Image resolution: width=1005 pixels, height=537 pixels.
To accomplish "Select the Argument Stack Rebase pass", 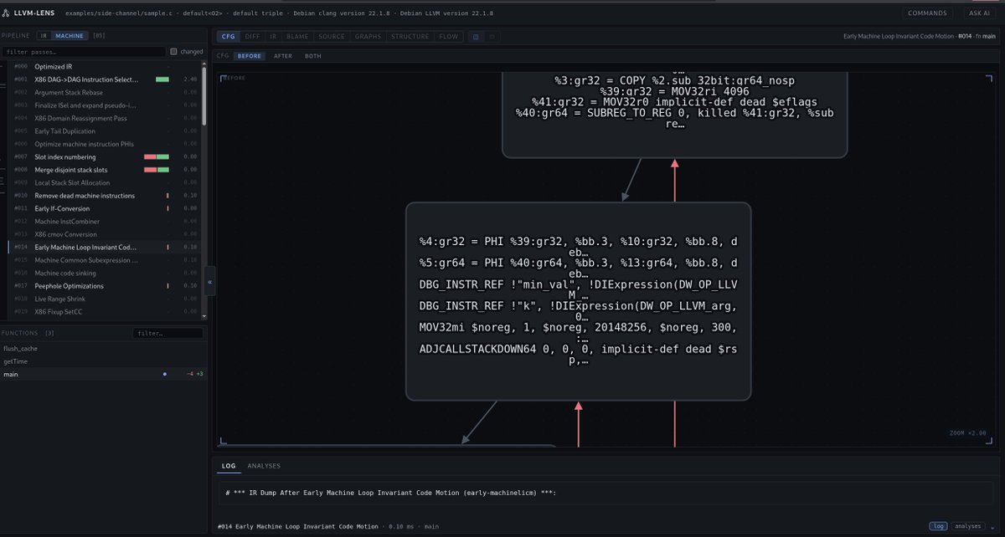I will click(x=103, y=92).
